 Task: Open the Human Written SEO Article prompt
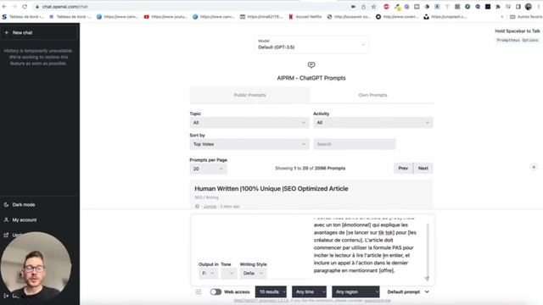(x=271, y=189)
